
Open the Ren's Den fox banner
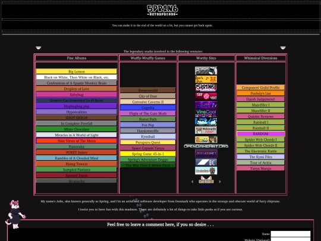(x=206, y=79)
